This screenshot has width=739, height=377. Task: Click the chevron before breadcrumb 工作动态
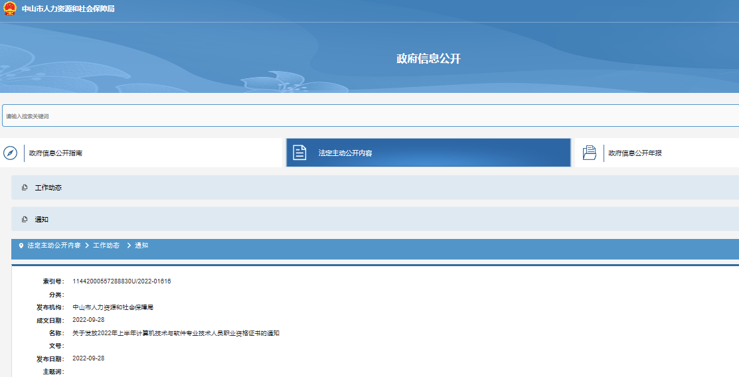pos(87,246)
